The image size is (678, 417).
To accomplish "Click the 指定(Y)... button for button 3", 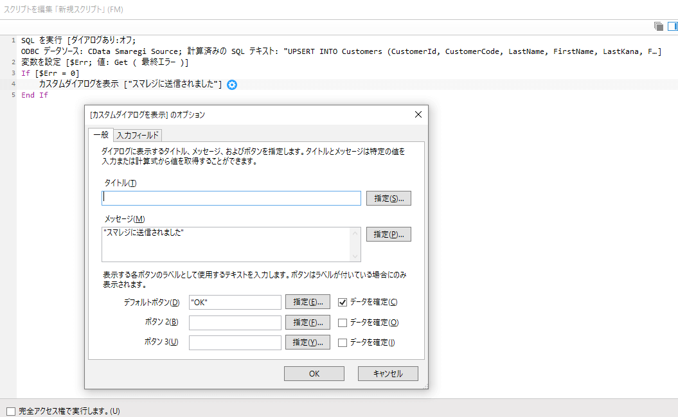I will 308,342.
